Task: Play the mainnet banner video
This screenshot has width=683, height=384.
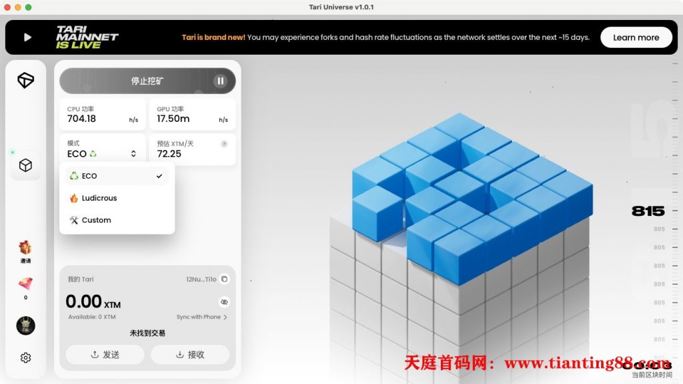Action: tap(27, 37)
